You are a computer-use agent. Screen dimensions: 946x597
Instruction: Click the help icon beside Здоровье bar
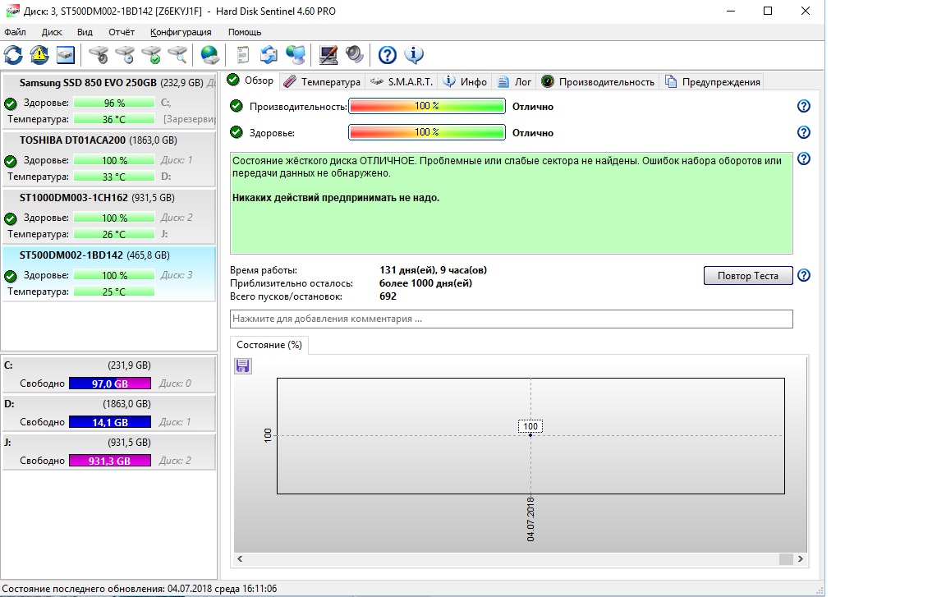click(804, 133)
